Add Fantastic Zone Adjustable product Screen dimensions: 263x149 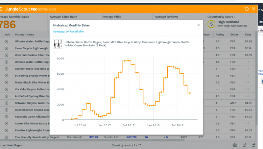7,117
